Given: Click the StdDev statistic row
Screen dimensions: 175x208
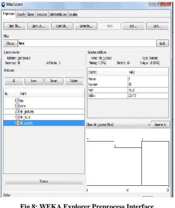Looking at the screenshot, I should coord(128,96).
